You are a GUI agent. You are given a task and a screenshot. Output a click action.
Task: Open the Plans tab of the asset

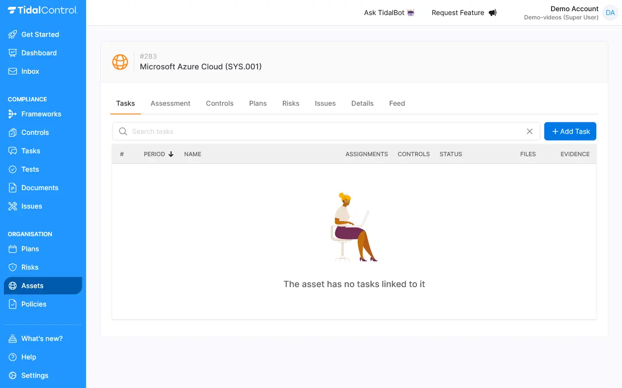[258, 103]
